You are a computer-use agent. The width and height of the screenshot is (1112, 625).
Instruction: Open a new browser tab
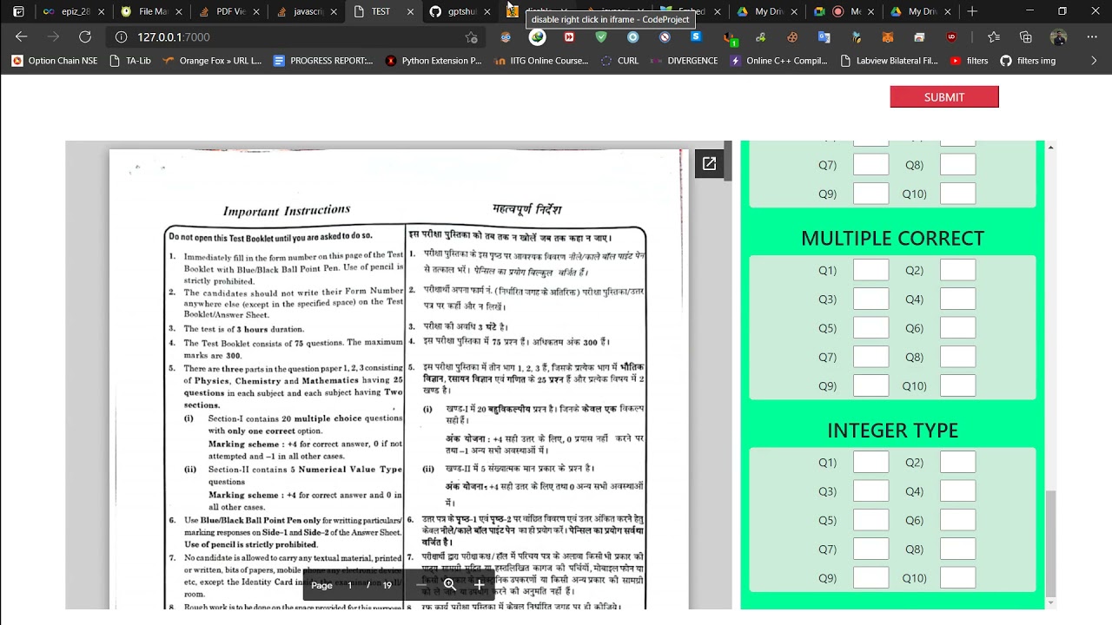click(x=972, y=11)
